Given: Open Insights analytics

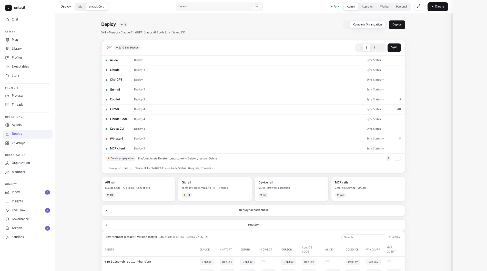Looking at the screenshot, I should point(27,201).
